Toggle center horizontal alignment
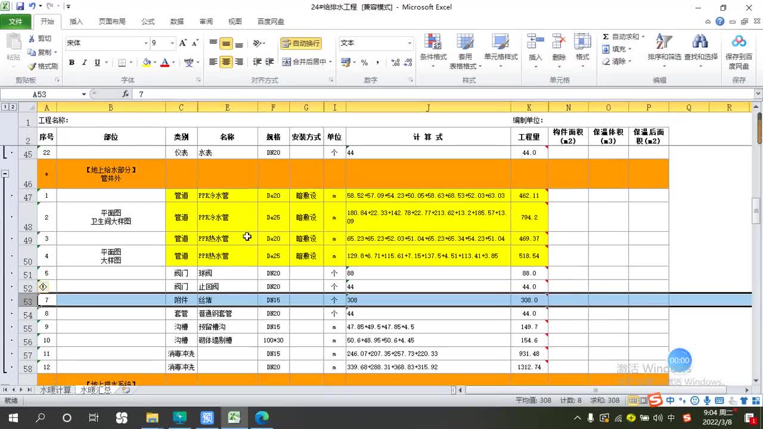Image resolution: width=763 pixels, height=429 pixels. coord(226,62)
